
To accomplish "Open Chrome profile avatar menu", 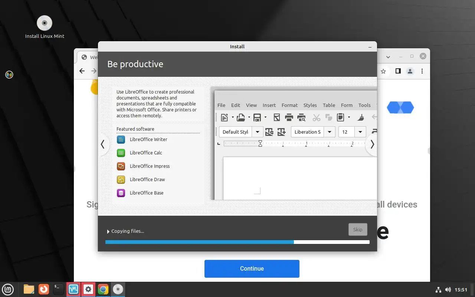I will tap(410, 71).
